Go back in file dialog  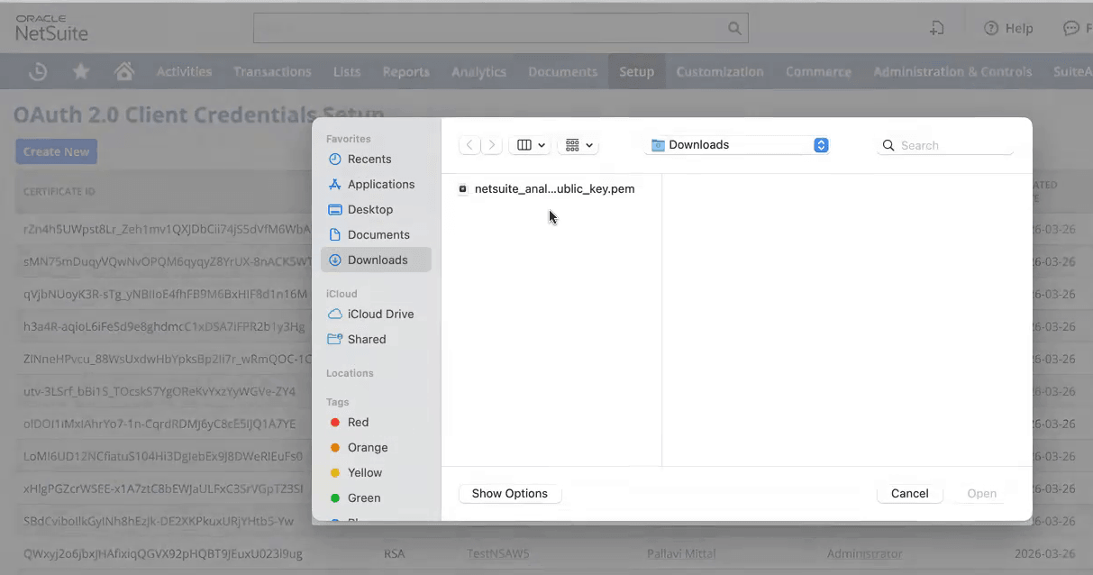(469, 145)
